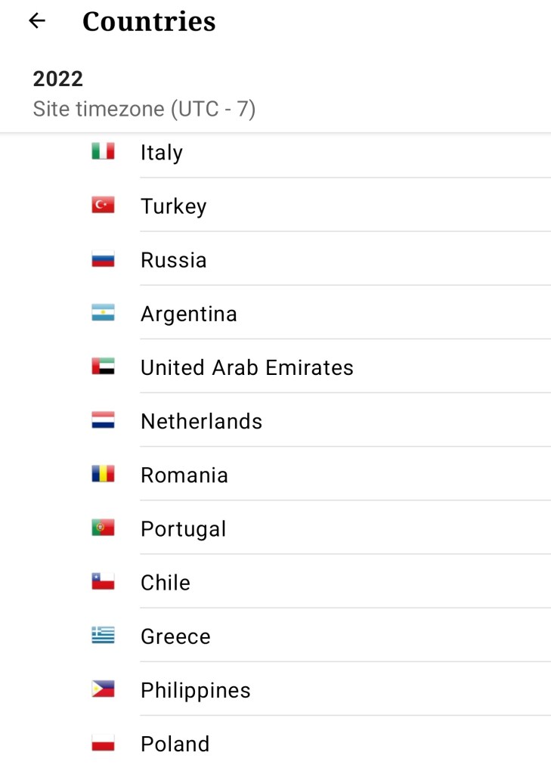Viewport: 551px width, 774px height.
Task: Tap the 2022 period label
Action: [58, 79]
